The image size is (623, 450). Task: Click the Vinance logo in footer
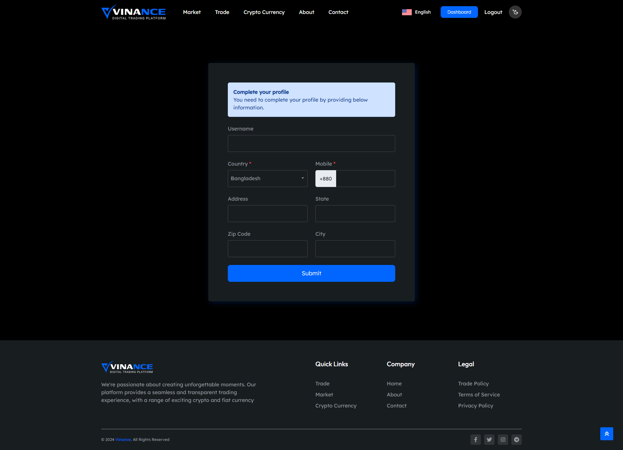[127, 367]
